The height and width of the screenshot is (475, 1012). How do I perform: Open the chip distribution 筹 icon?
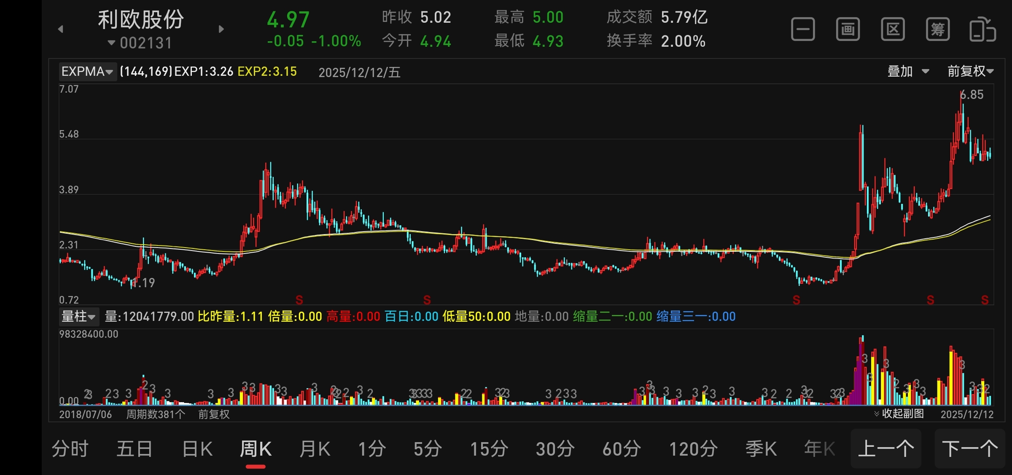tap(937, 29)
